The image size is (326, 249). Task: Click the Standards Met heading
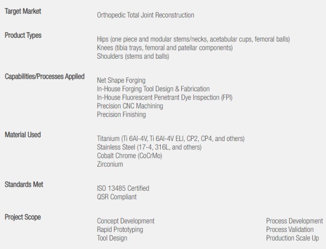point(24,184)
